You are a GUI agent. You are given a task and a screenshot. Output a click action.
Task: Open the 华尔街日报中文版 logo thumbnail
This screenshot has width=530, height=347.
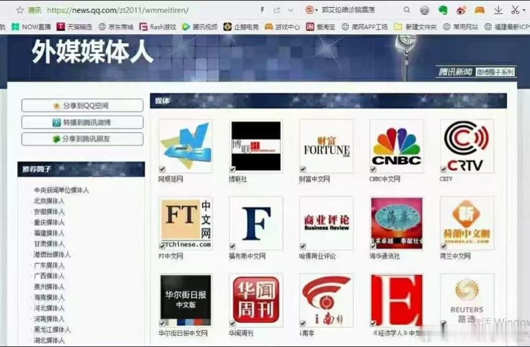pos(186,301)
